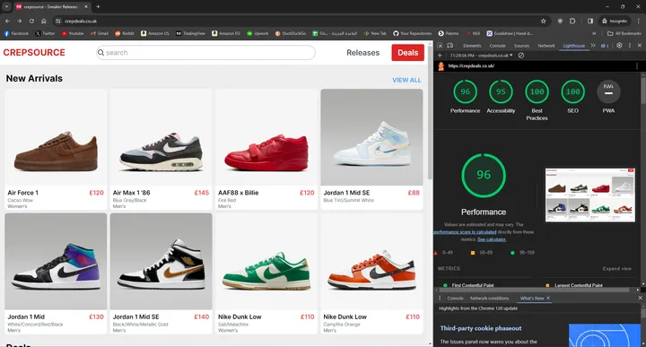
Task: Open the DuckDuckGo bookmark
Action: click(x=291, y=33)
